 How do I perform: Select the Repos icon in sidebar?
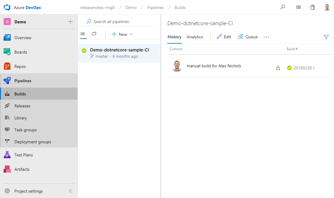tap(7, 66)
